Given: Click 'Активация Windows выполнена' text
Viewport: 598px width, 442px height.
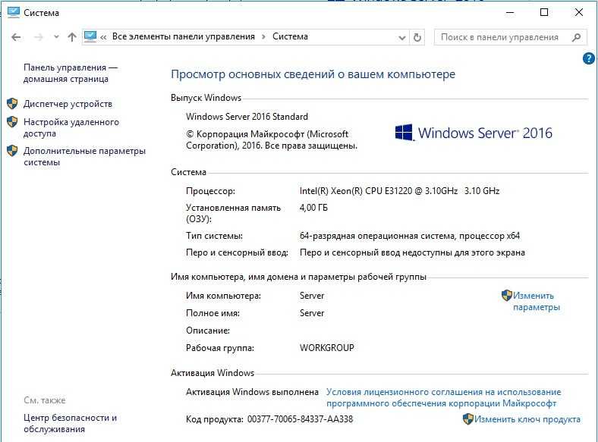Looking at the screenshot, I should 252,392.
